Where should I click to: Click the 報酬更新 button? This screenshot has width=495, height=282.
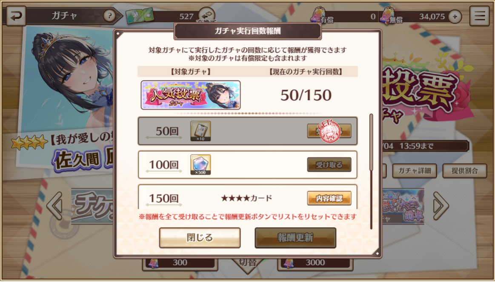295,237
